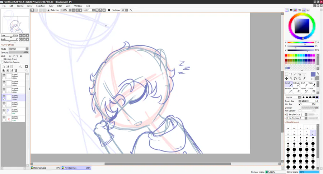Open the Ruler menu
Screen dimensions: 323x174
[x=51, y=6]
